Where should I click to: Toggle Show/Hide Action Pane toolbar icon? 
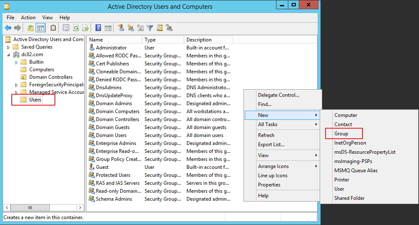(108, 28)
